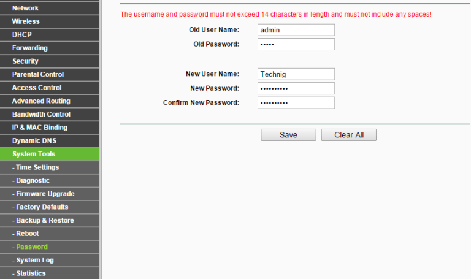This screenshot has width=471, height=279.
Task: Open Firmware Upgrade page
Action: pos(45,194)
